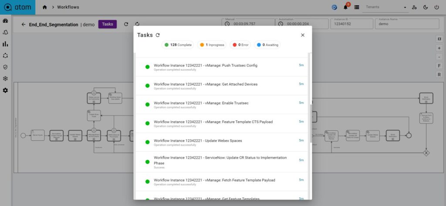Click the workflow start event circle
This screenshot has height=206, width=446.
coord(24,135)
